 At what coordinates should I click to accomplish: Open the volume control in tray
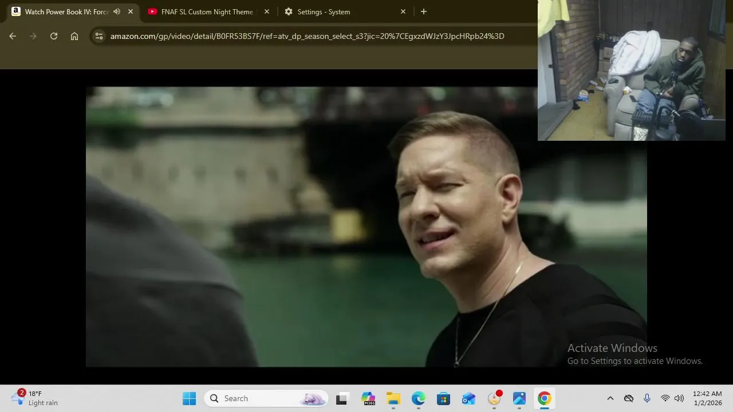[679, 398]
